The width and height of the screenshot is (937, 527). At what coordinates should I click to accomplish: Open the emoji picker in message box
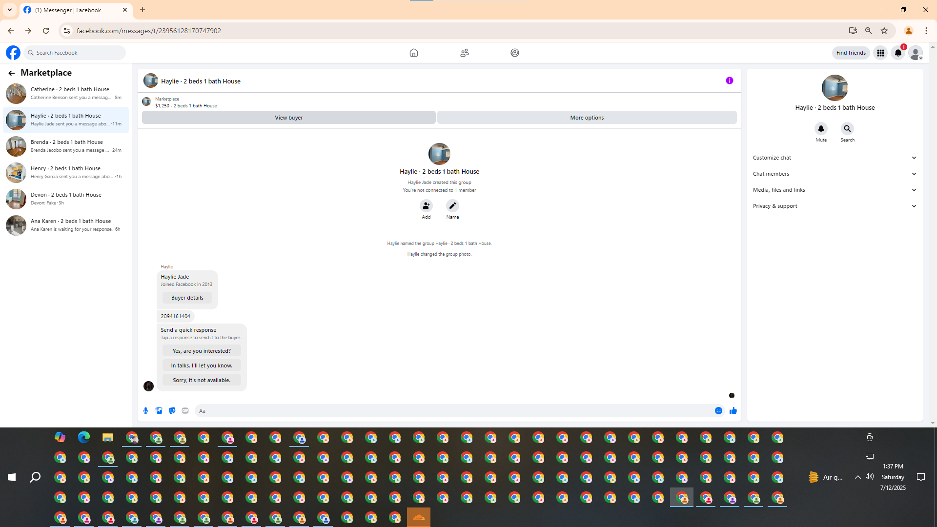[x=718, y=411]
